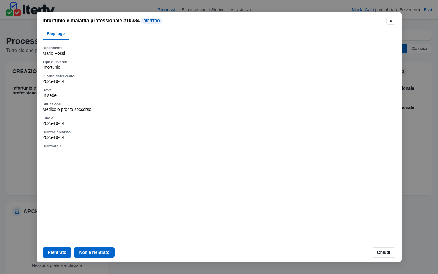Click the Infortunio event type value
The width and height of the screenshot is (438, 274).
pyautogui.click(x=51, y=67)
